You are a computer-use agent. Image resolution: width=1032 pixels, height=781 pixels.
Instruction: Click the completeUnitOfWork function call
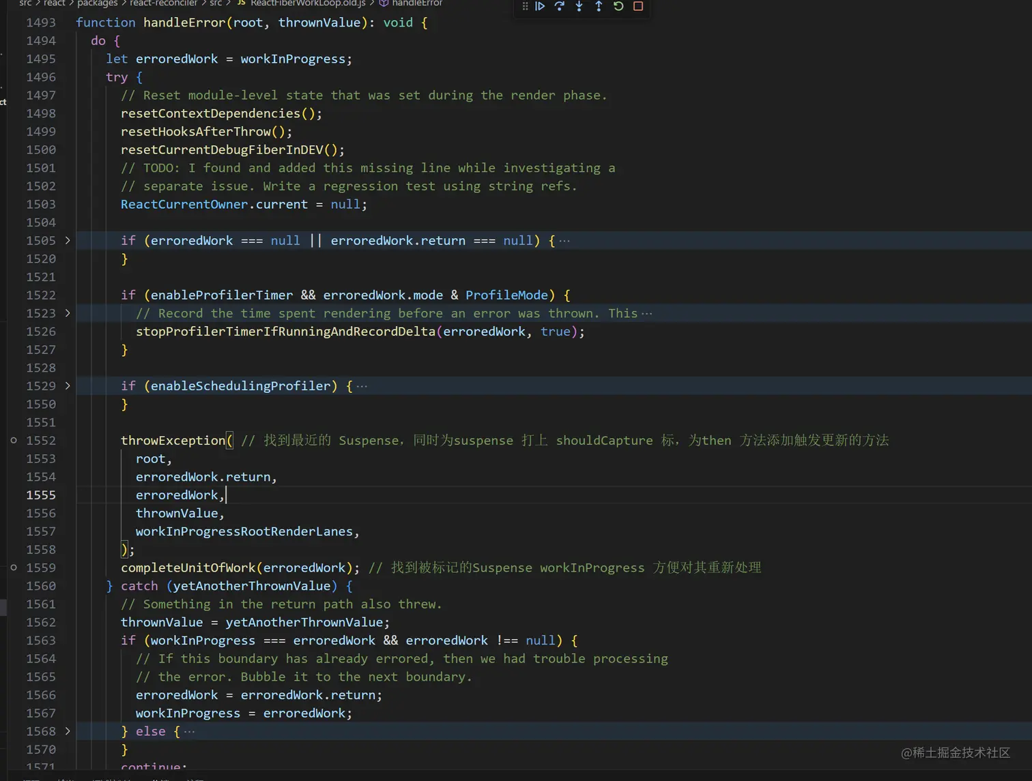[188, 568]
